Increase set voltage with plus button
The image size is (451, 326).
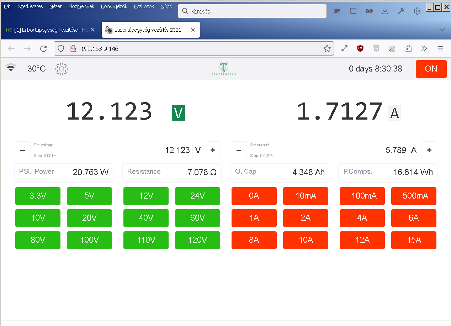(213, 150)
